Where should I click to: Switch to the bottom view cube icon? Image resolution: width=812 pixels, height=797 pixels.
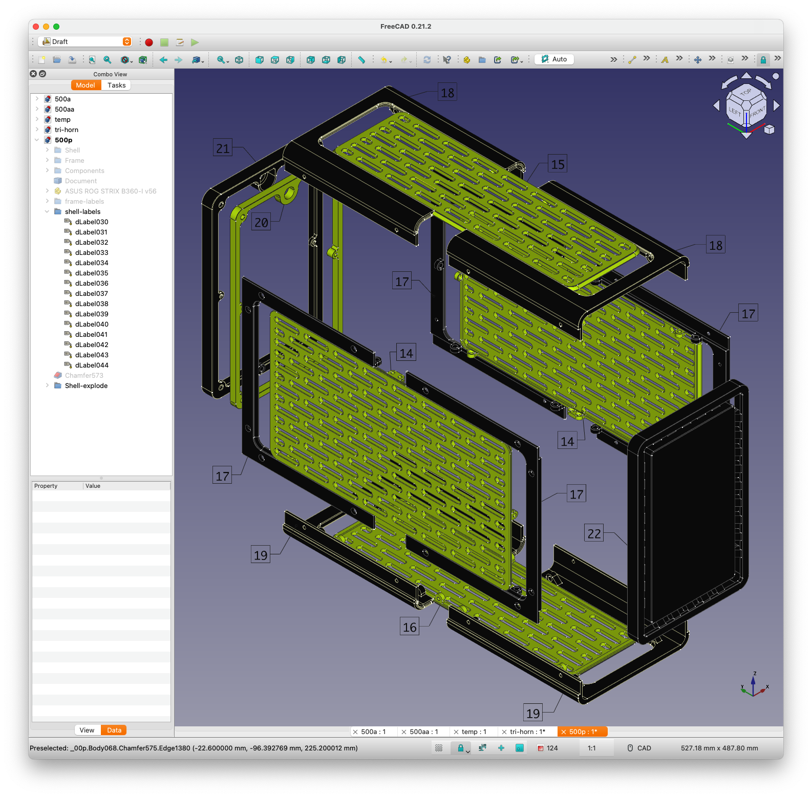pos(326,60)
